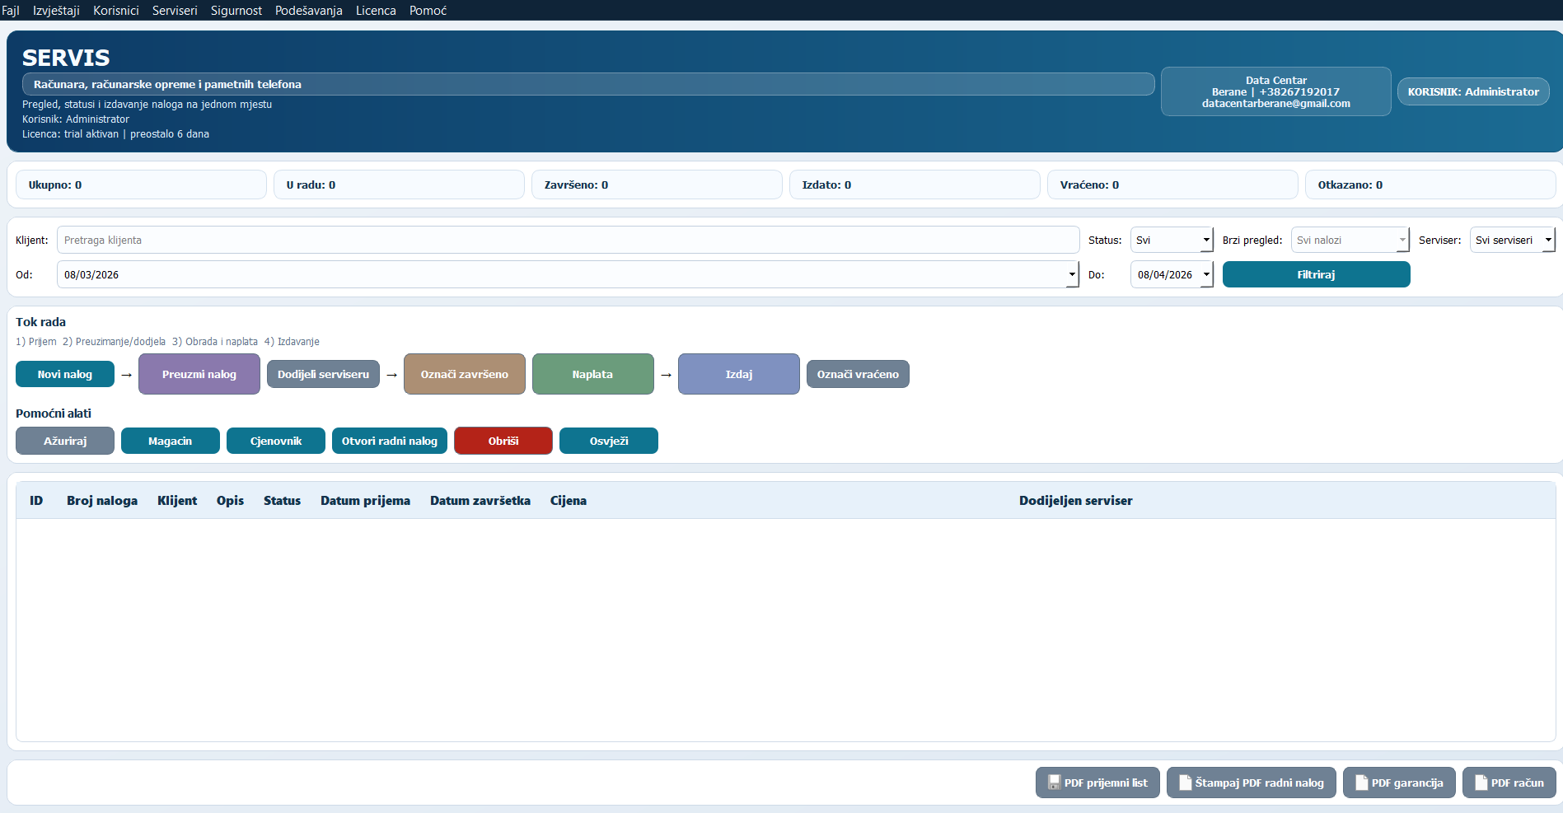Screen dimensions: 1563x813
Task: Focus the Pretraga klijenta search field
Action: [x=567, y=241]
